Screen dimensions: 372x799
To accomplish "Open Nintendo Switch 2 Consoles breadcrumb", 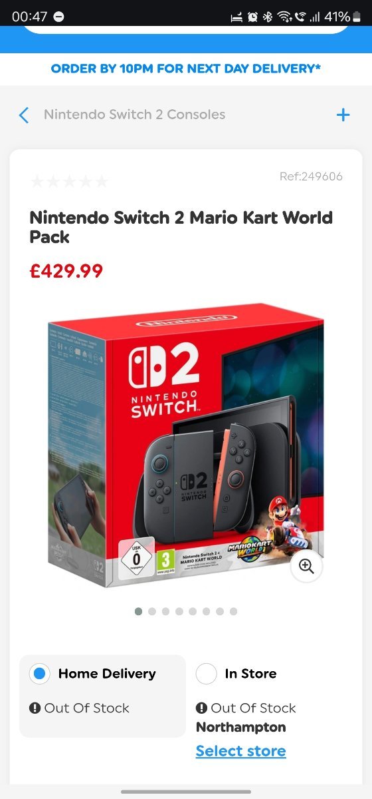I will [134, 115].
